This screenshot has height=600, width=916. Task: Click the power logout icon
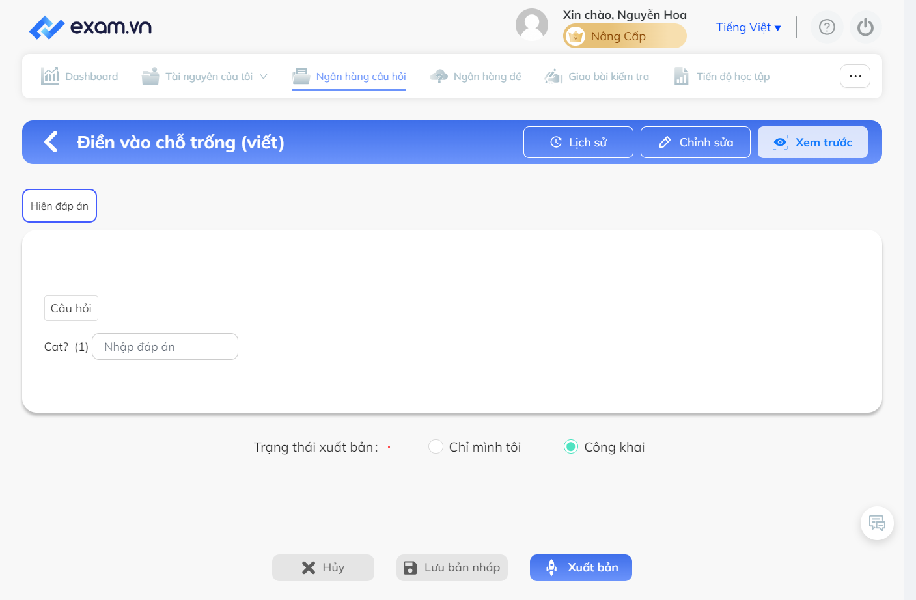[866, 27]
